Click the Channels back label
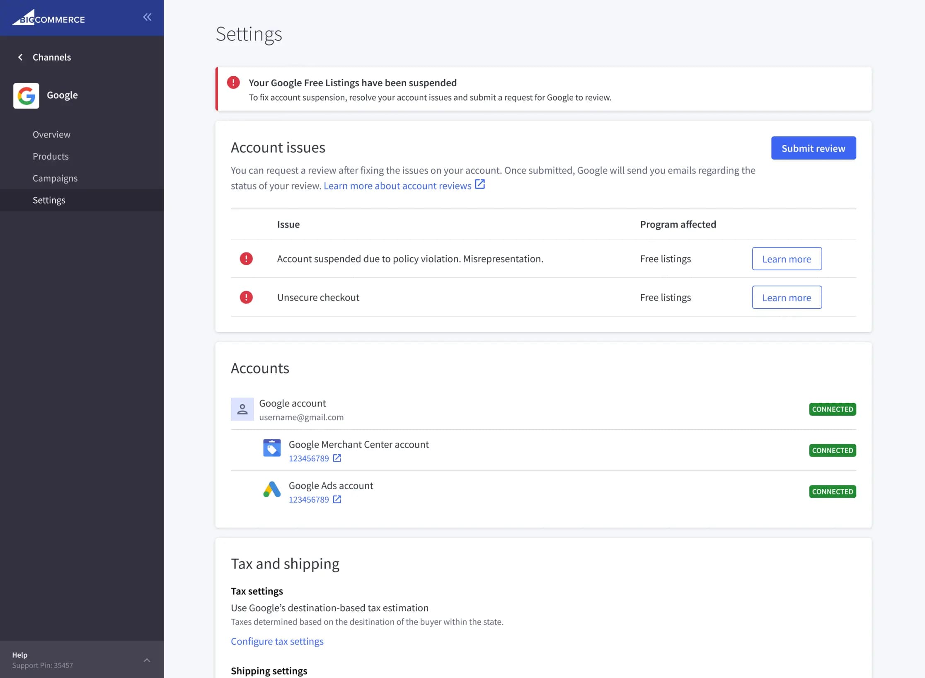925x678 pixels. click(52, 57)
